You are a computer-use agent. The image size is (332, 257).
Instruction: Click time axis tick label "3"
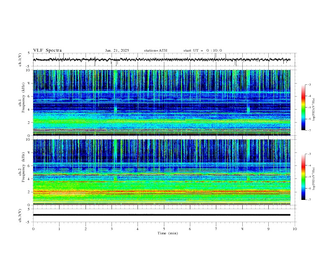112,229
